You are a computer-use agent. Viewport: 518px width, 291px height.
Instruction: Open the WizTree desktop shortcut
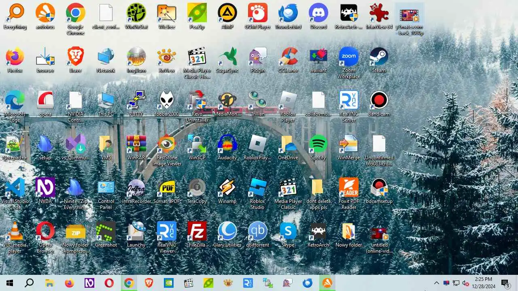point(167,16)
